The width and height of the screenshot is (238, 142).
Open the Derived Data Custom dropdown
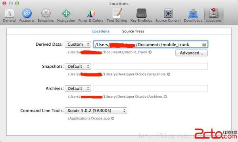coord(78,44)
